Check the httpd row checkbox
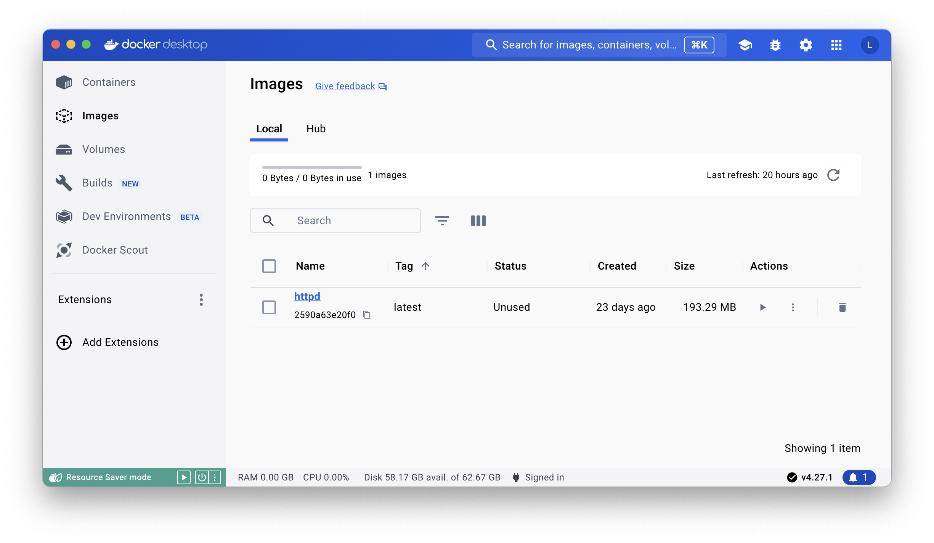934x543 pixels. [x=269, y=307]
